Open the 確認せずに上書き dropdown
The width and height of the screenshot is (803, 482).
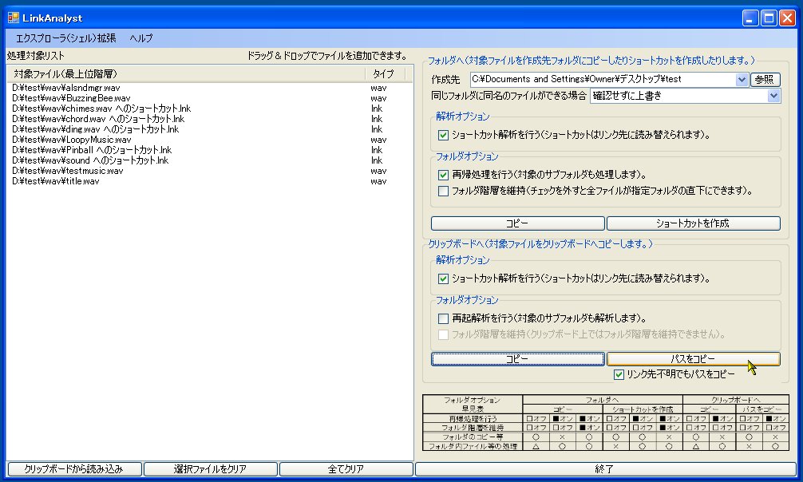click(685, 96)
